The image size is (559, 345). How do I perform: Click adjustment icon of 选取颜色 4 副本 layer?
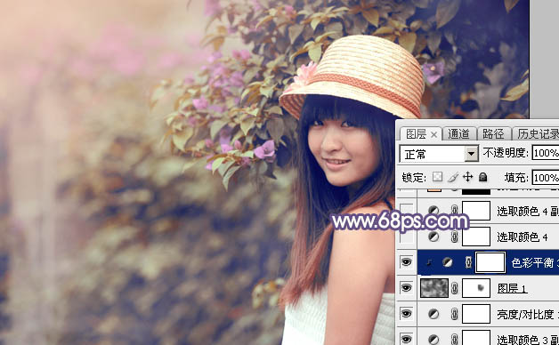(433, 211)
